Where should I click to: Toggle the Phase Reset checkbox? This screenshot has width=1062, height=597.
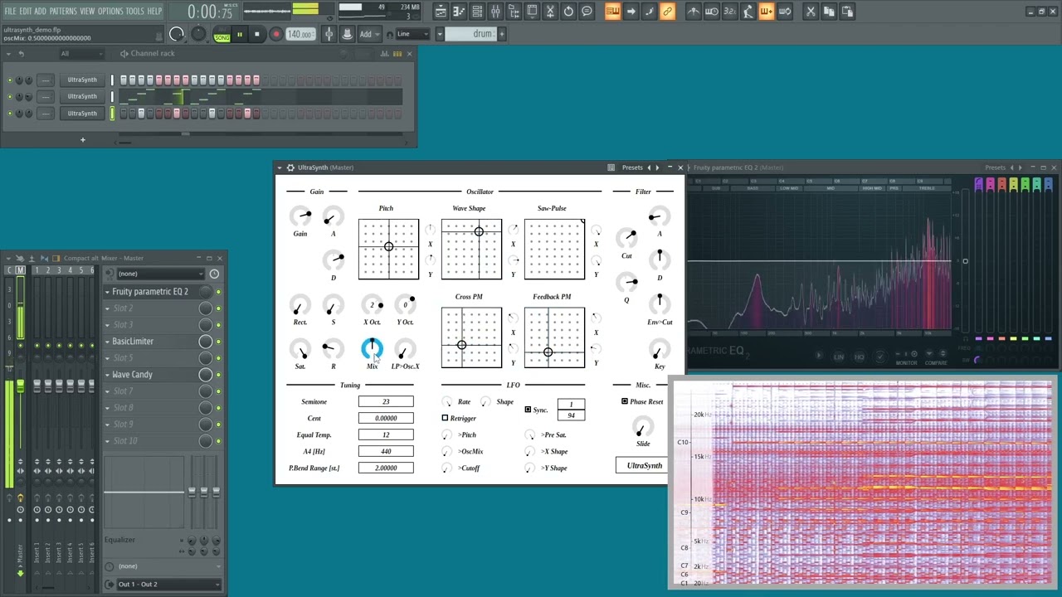(625, 401)
